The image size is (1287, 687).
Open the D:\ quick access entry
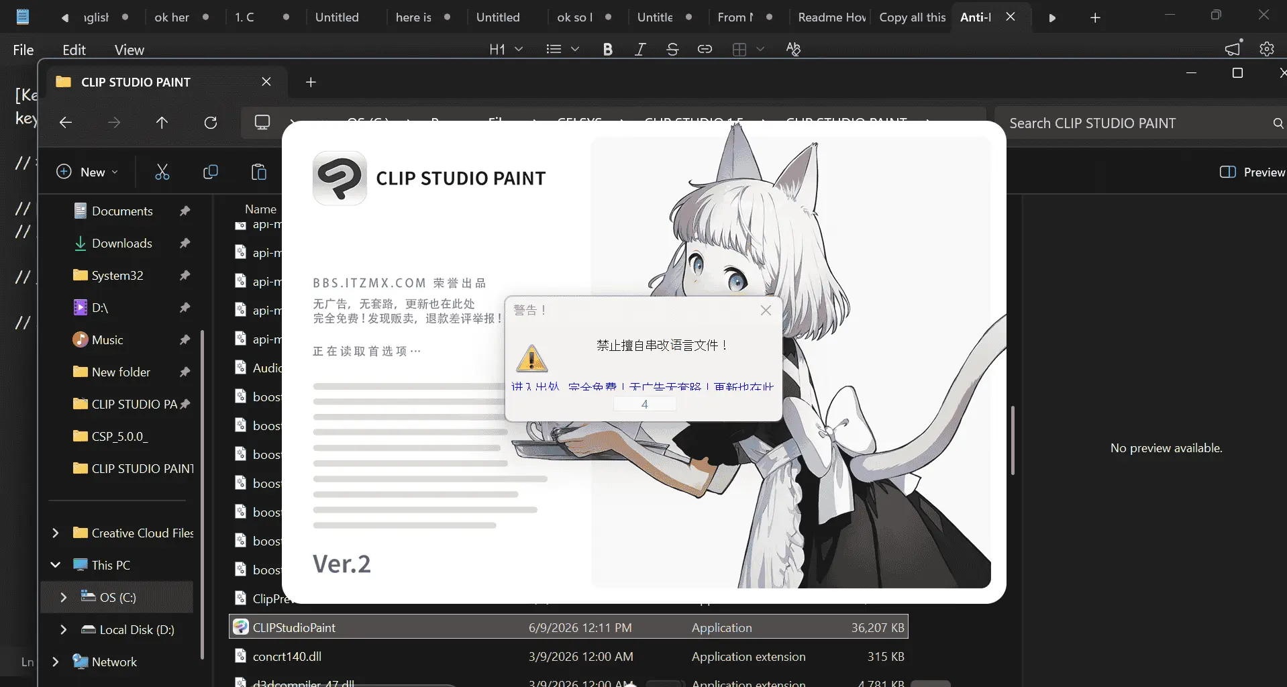tap(100, 307)
